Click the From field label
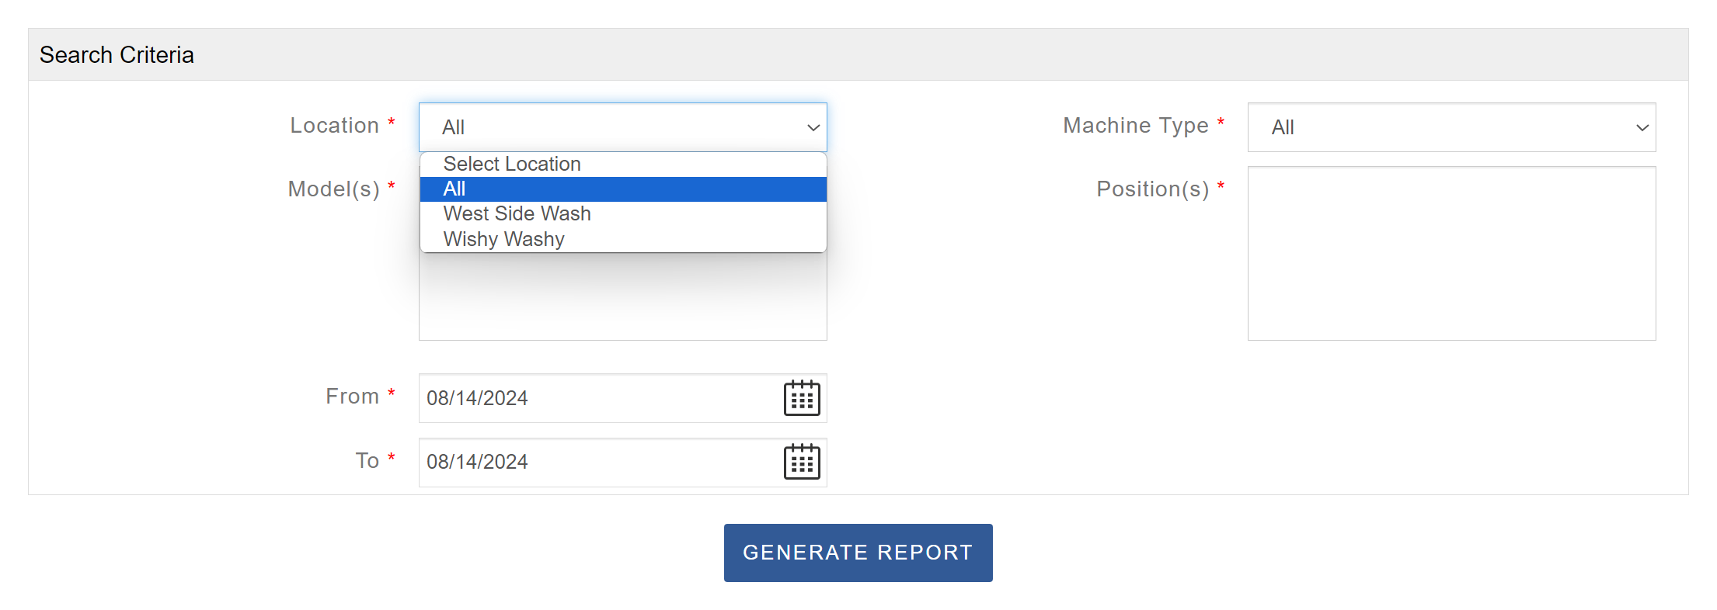The width and height of the screenshot is (1717, 610). click(x=352, y=397)
